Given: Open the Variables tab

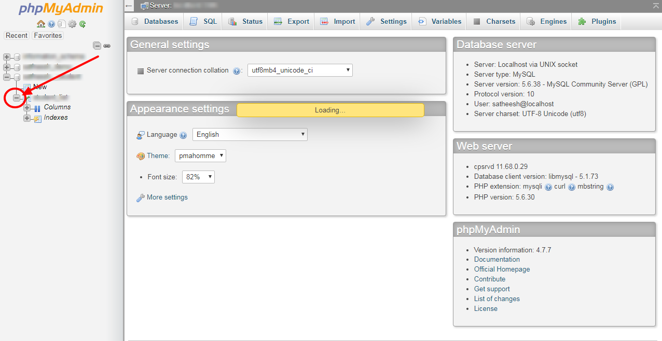Looking at the screenshot, I should tap(440, 21).
